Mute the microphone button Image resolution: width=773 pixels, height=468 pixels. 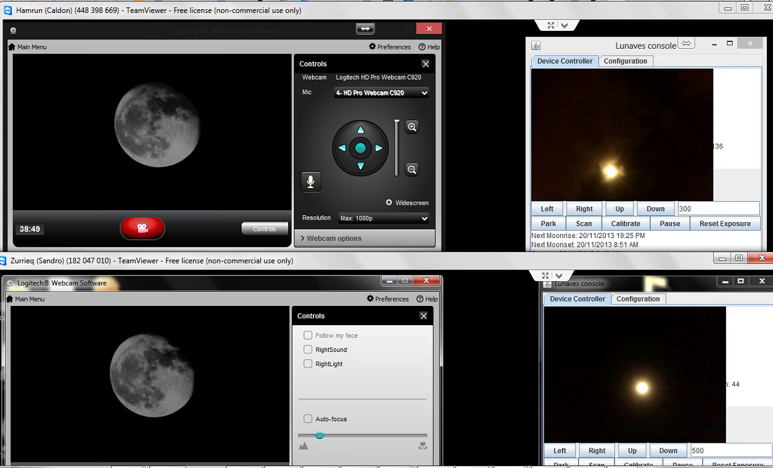[311, 181]
